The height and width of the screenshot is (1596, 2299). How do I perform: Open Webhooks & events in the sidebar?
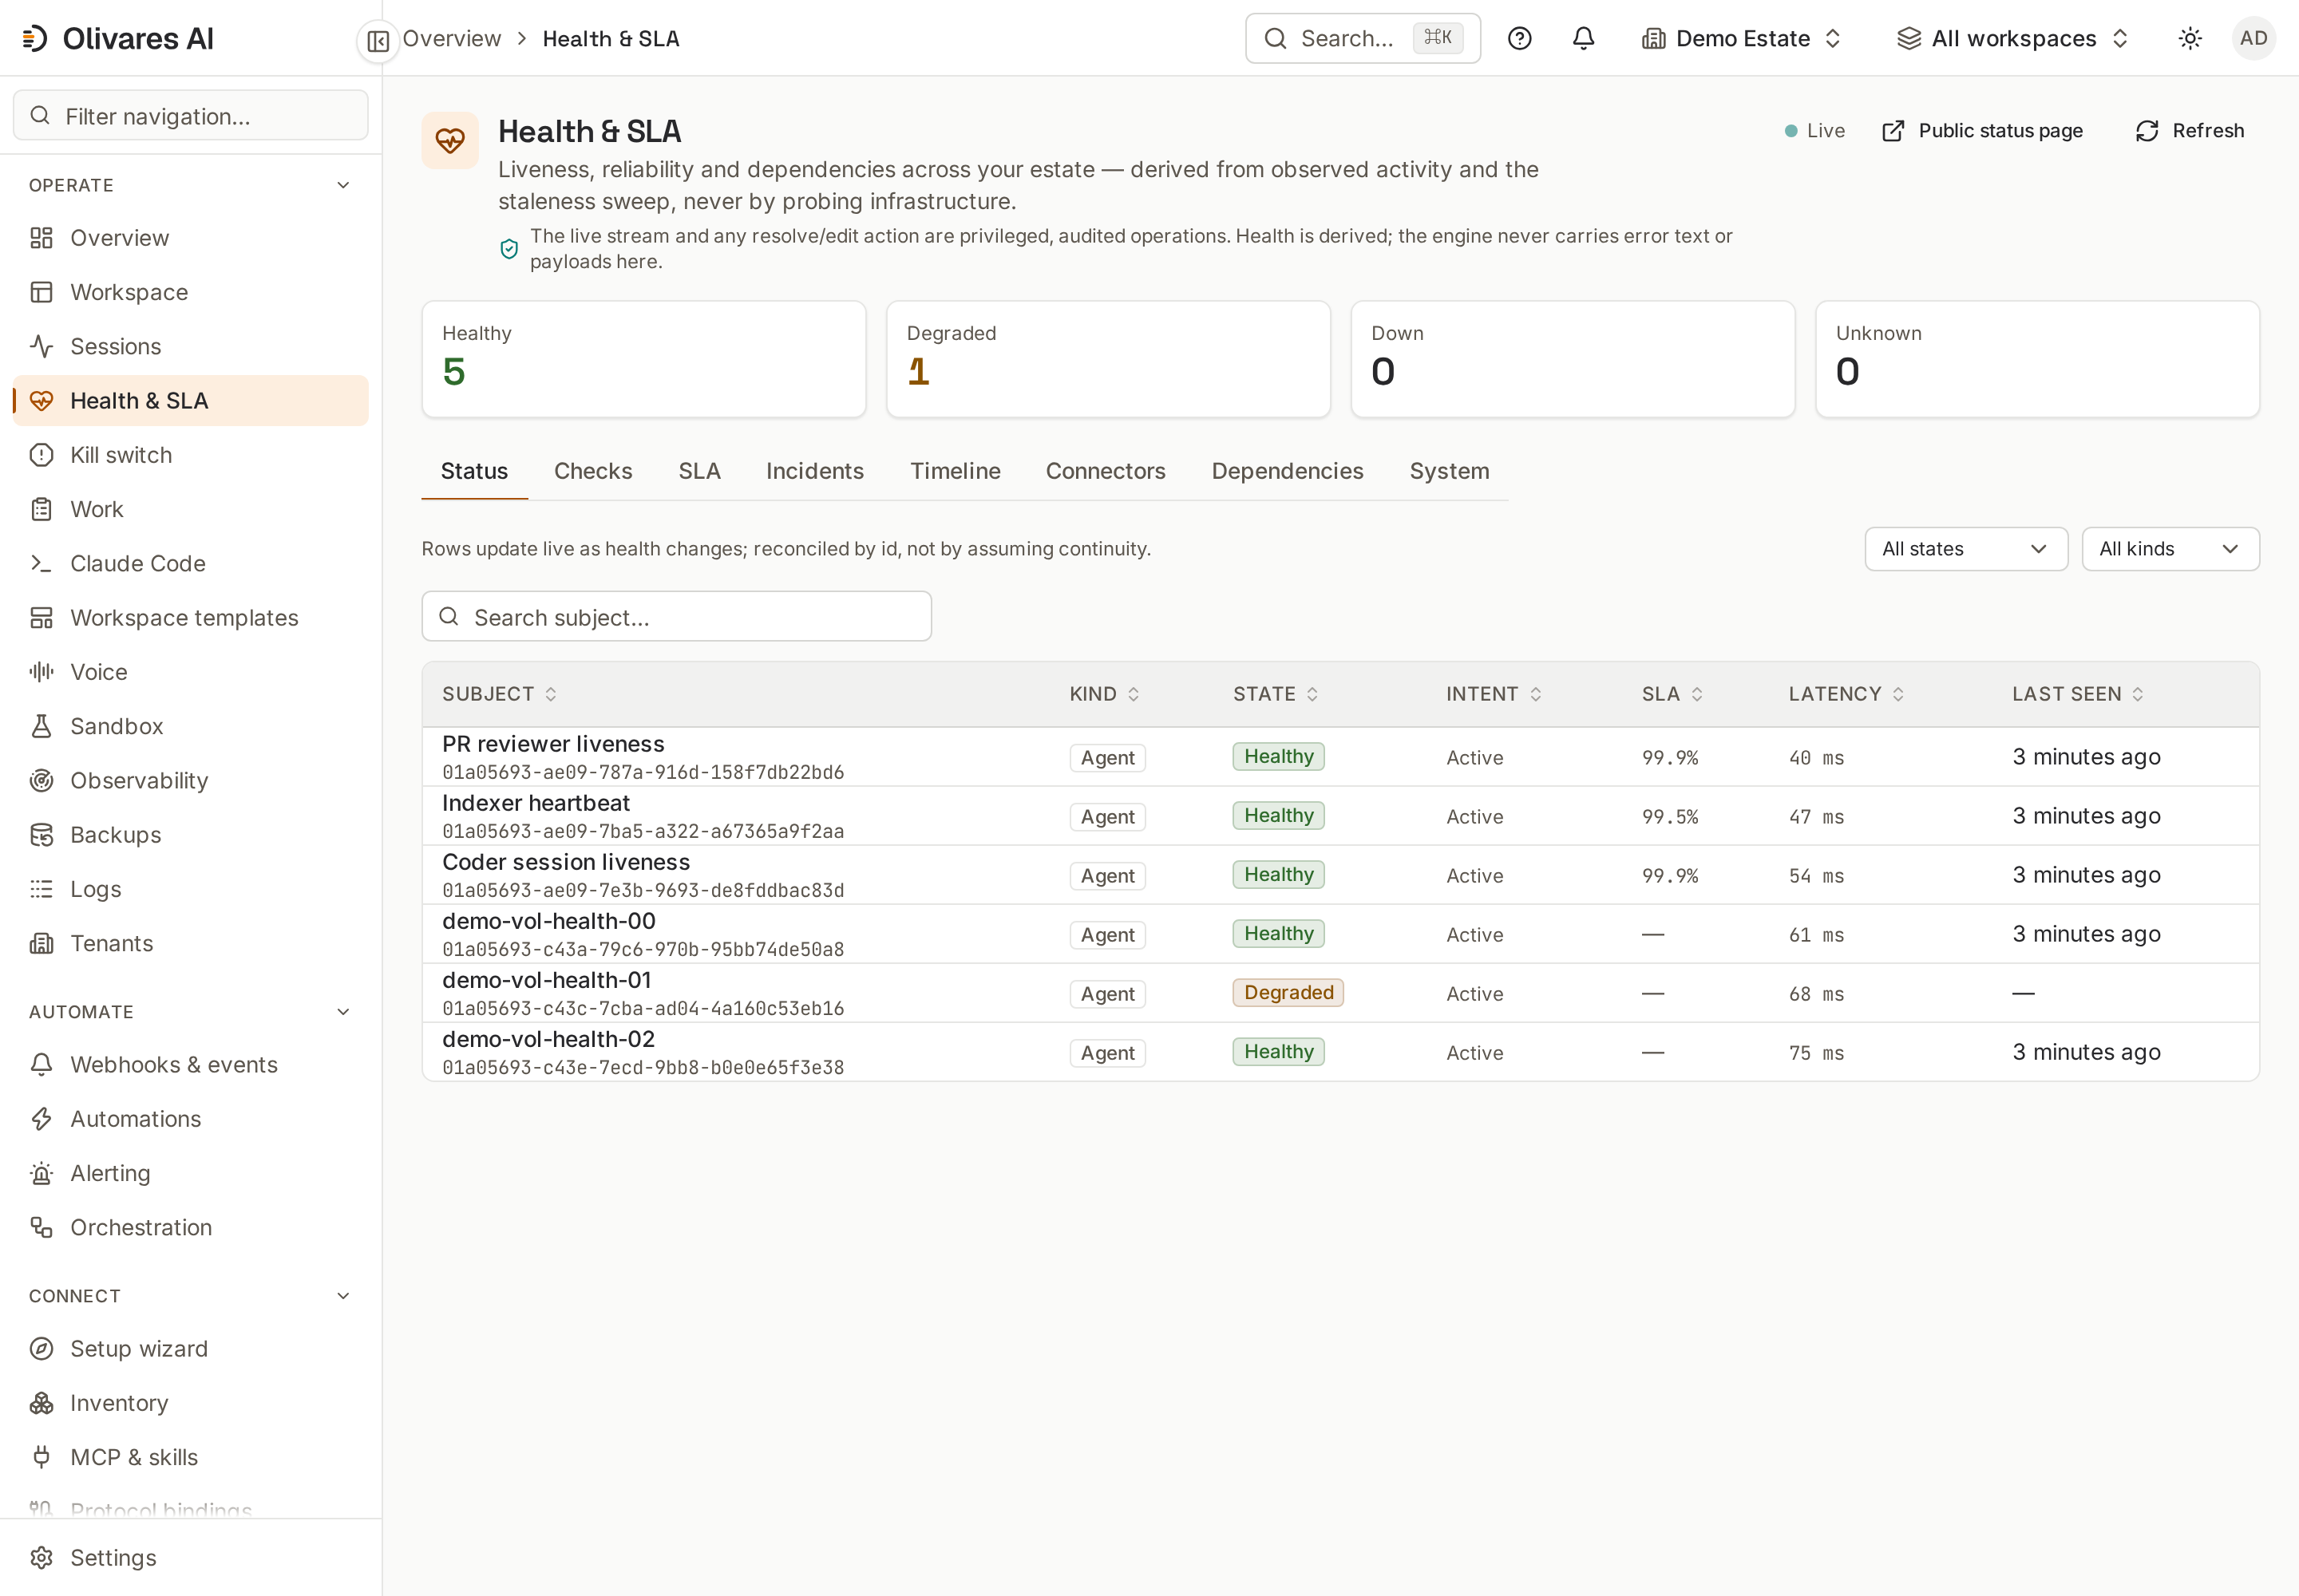click(190, 1064)
